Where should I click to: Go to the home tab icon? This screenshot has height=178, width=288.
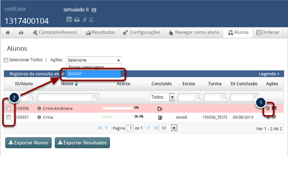(8, 33)
